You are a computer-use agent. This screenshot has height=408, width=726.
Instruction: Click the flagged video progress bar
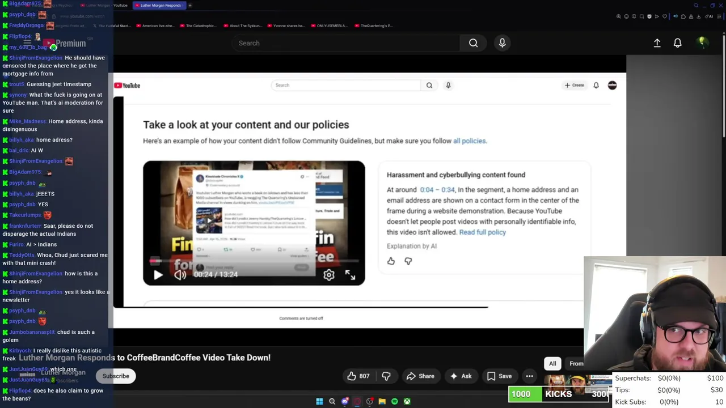click(x=254, y=262)
